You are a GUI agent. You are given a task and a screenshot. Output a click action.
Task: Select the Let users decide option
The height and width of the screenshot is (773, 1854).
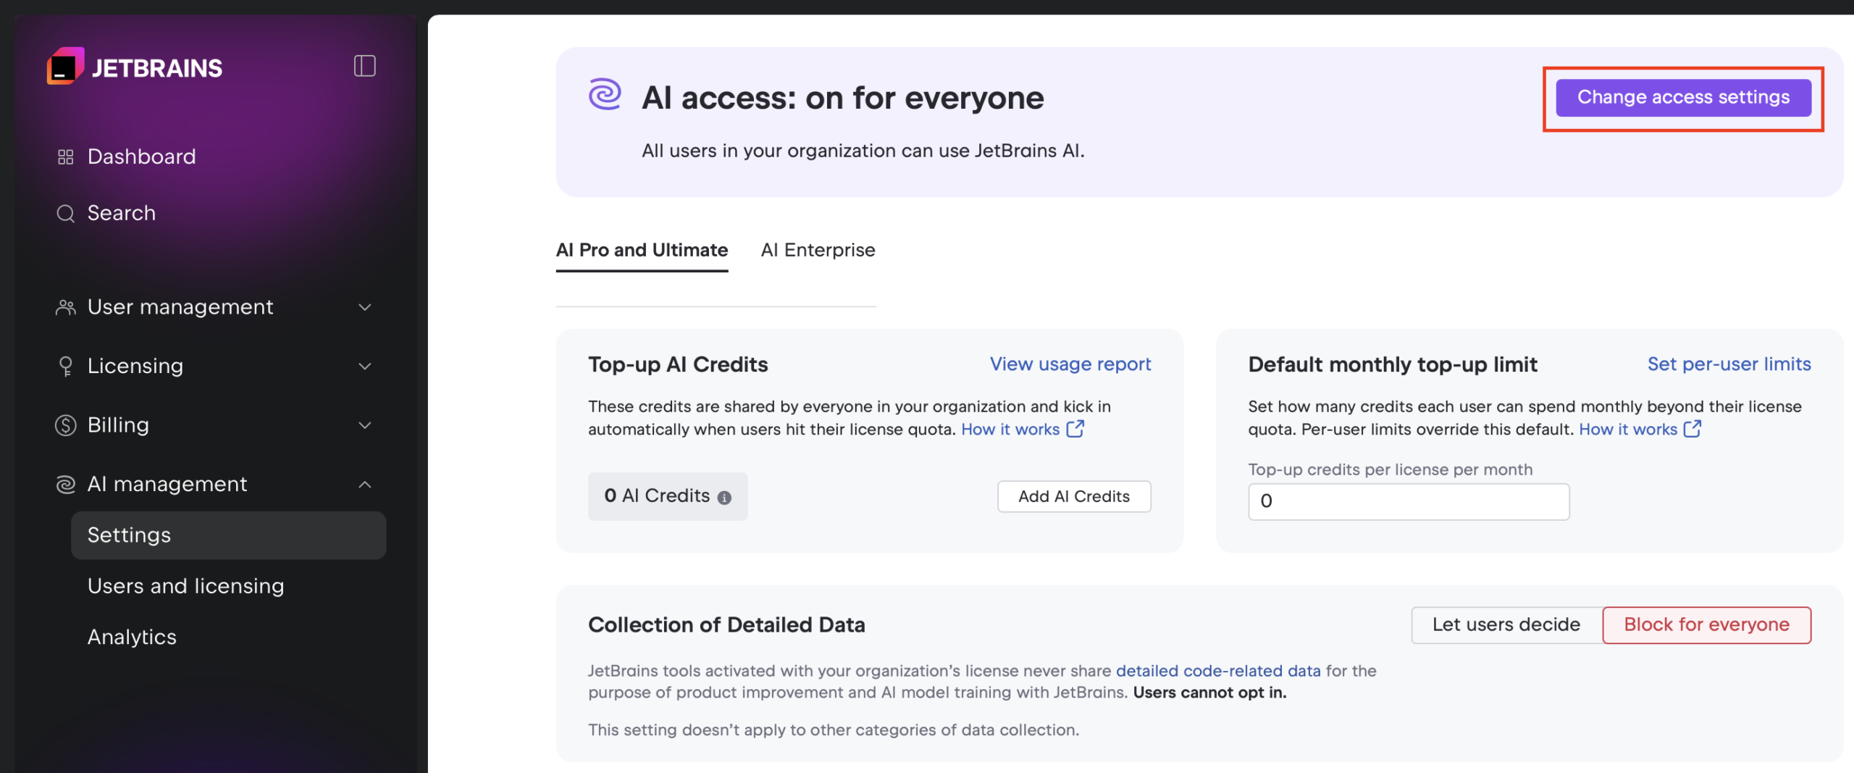pyautogui.click(x=1506, y=624)
